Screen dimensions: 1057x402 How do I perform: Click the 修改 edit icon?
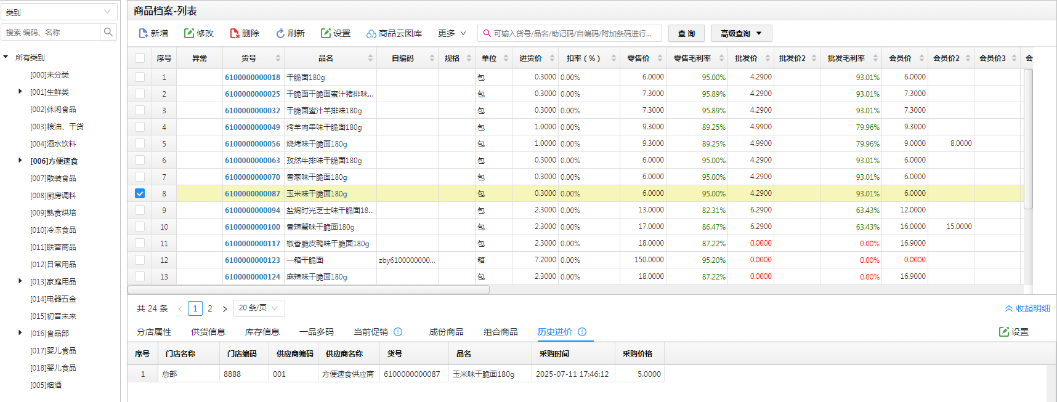click(x=189, y=33)
